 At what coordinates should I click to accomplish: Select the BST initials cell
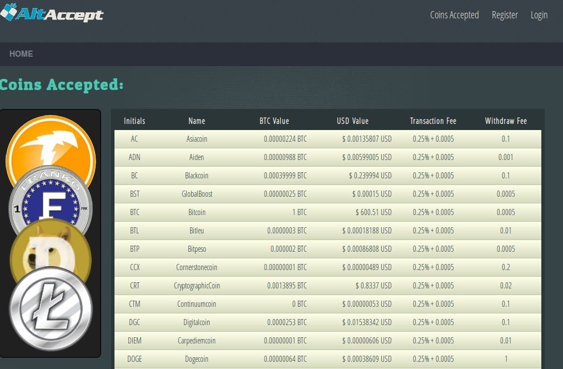tap(134, 194)
